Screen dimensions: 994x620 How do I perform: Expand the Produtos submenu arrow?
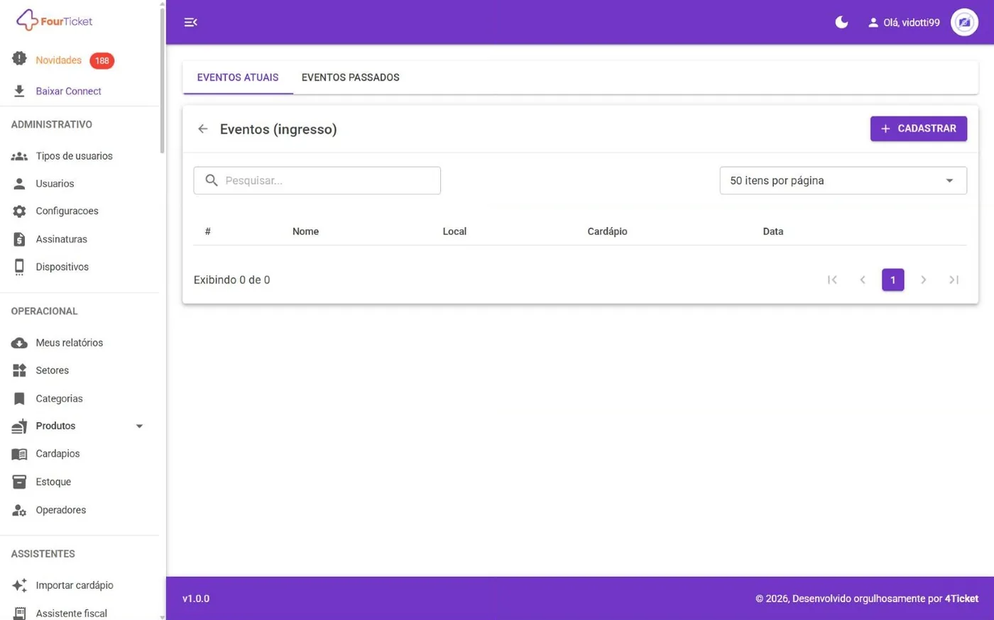tap(139, 426)
